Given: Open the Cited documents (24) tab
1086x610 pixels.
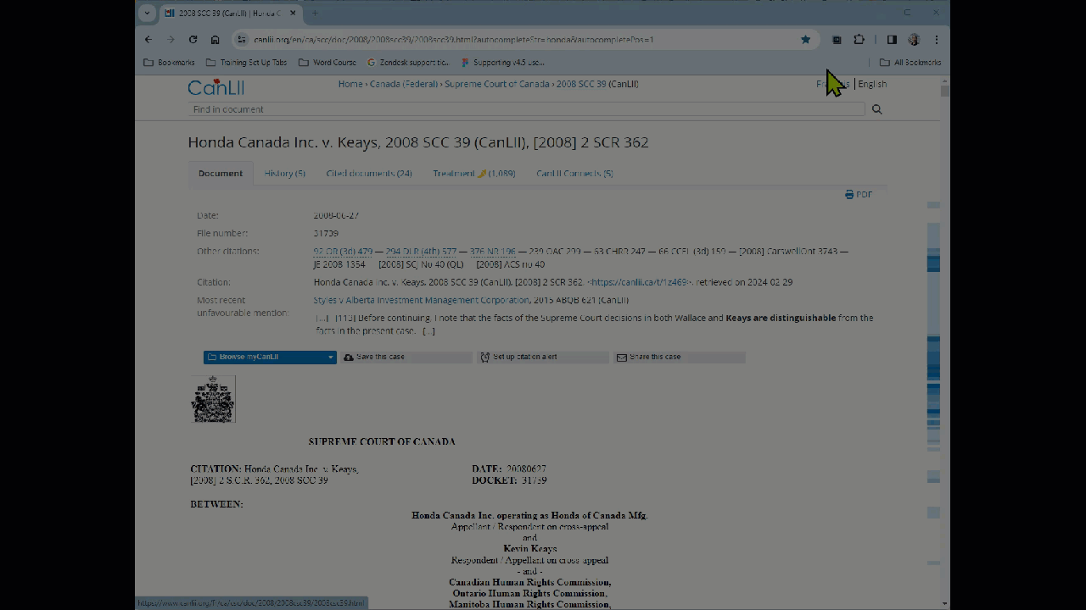Looking at the screenshot, I should [369, 174].
